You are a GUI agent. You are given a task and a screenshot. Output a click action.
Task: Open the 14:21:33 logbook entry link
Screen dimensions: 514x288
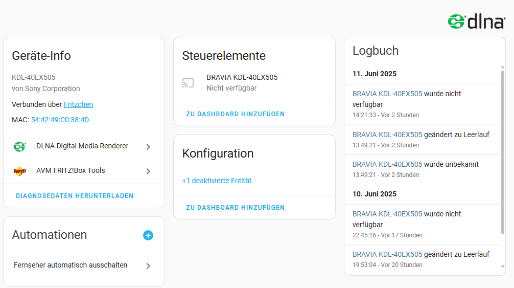pyautogui.click(x=387, y=94)
